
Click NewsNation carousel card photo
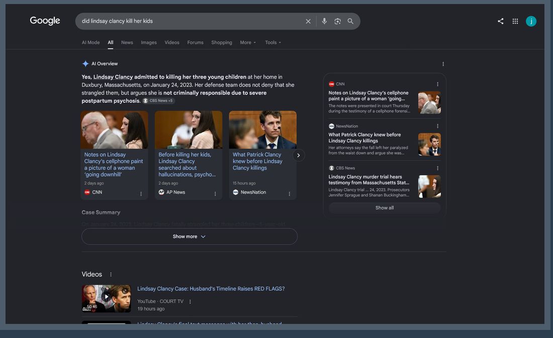click(263, 129)
